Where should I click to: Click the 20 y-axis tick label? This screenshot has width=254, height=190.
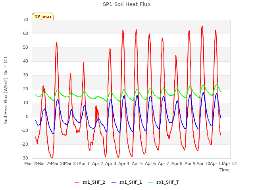point(25,89)
